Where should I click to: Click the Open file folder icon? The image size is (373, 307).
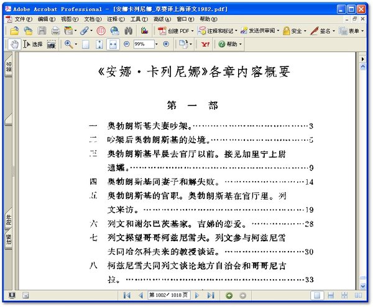[x=14, y=31]
